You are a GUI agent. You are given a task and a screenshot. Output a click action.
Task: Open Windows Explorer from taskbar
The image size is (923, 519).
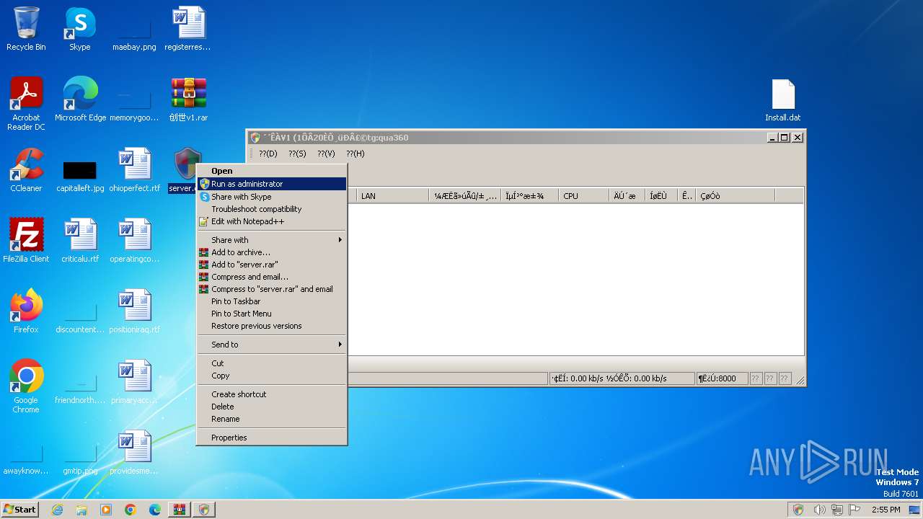pos(81,510)
